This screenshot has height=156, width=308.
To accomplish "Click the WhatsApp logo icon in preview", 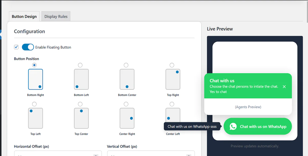I will click(x=233, y=126).
